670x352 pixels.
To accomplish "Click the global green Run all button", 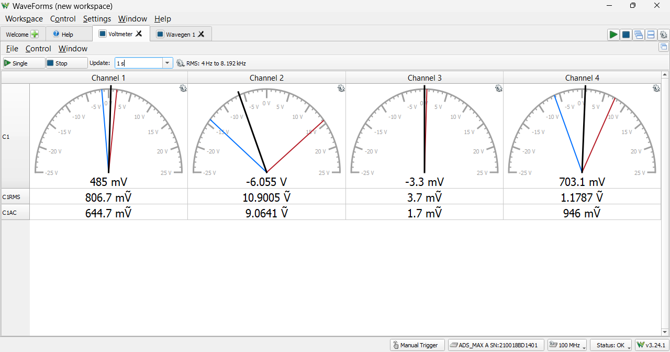I will coord(613,35).
